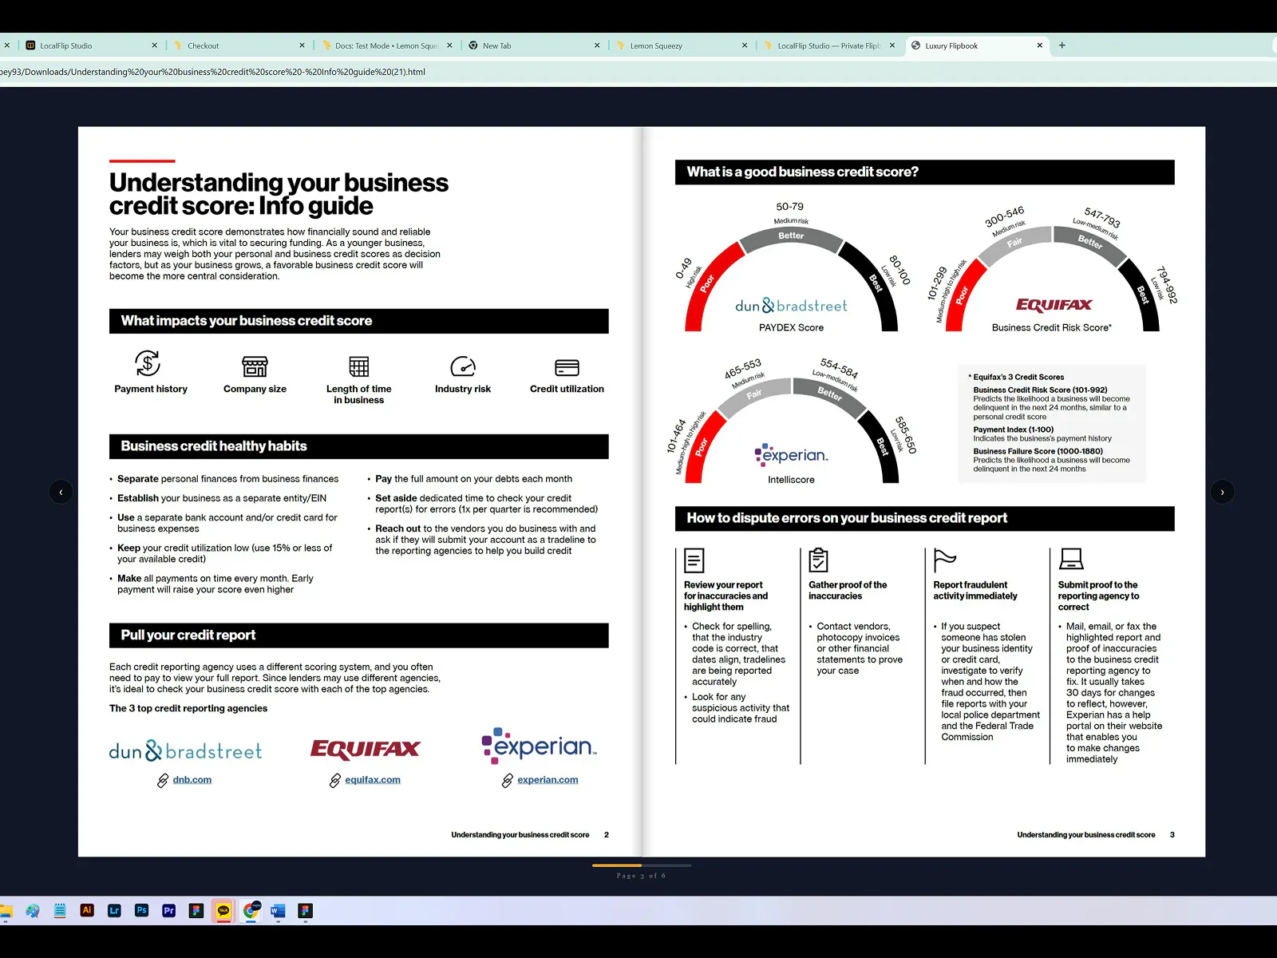Open the dnb.com link
The height and width of the screenshot is (958, 1277).
click(192, 780)
